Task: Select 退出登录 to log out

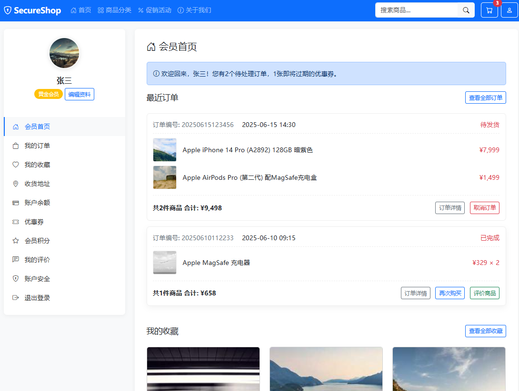Action: [x=65, y=298]
